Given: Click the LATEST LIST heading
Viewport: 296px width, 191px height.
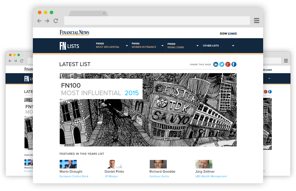Looking at the screenshot, I should (x=75, y=64).
